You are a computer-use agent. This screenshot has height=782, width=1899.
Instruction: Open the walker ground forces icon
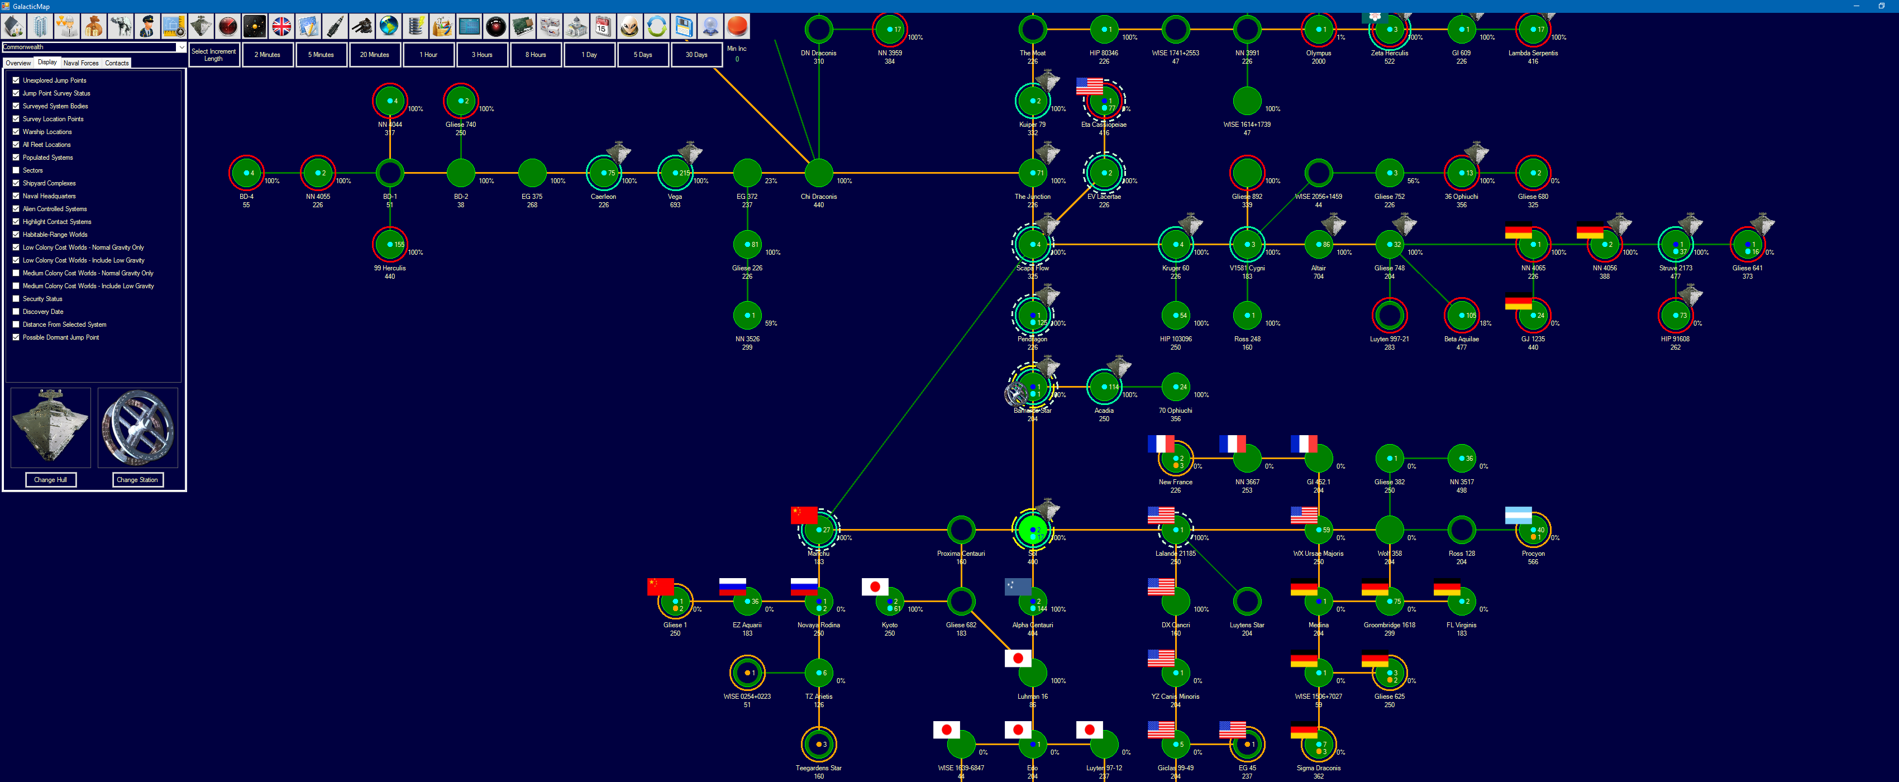121,27
